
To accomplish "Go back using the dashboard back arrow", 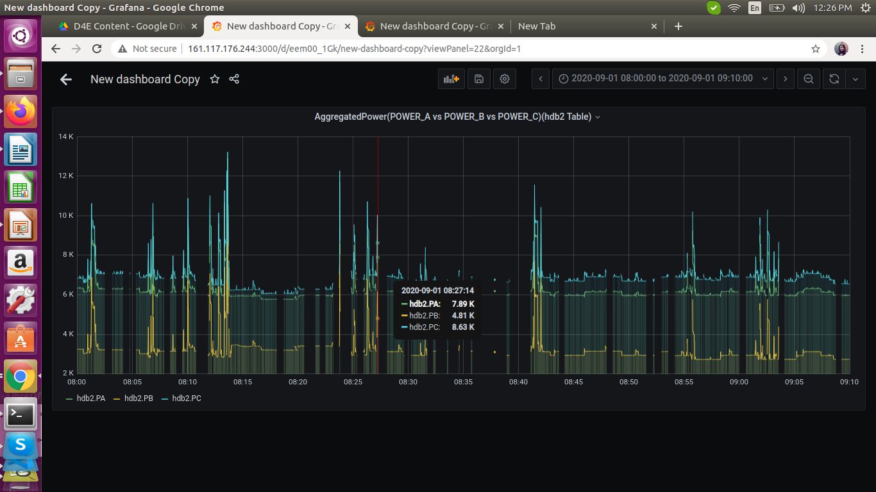I will (x=65, y=79).
